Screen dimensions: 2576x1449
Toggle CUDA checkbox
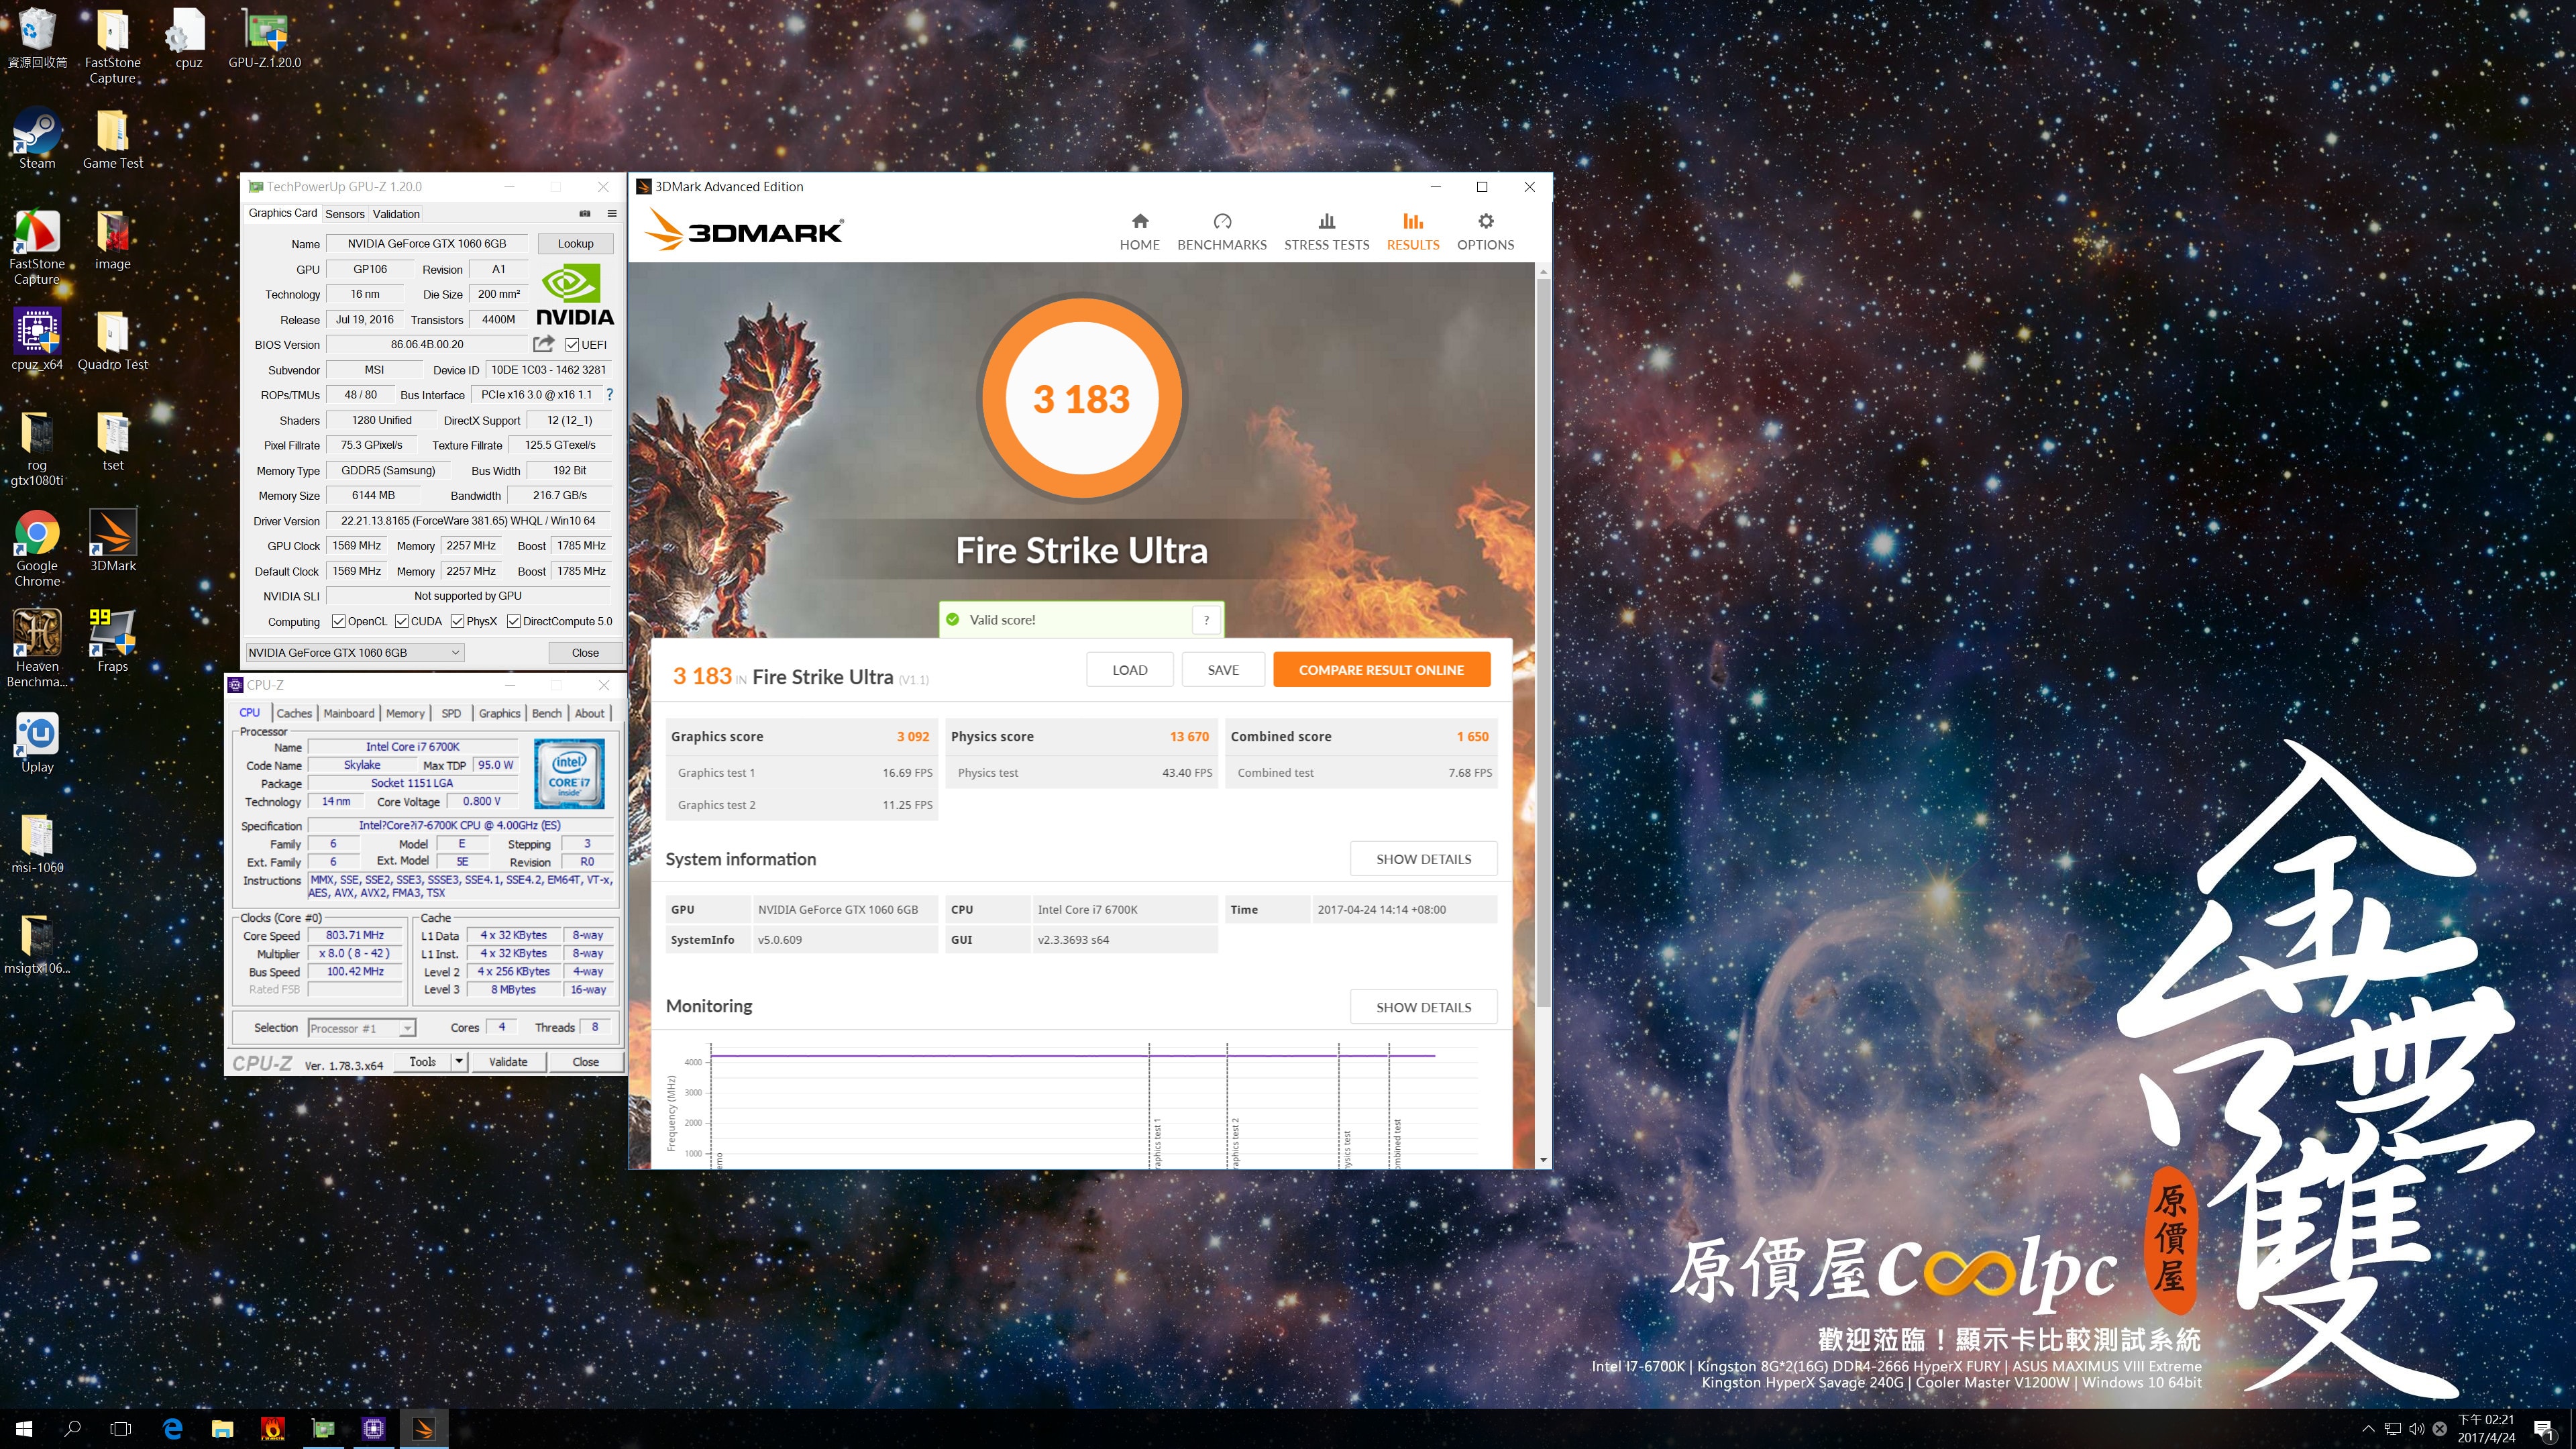pos(402,621)
